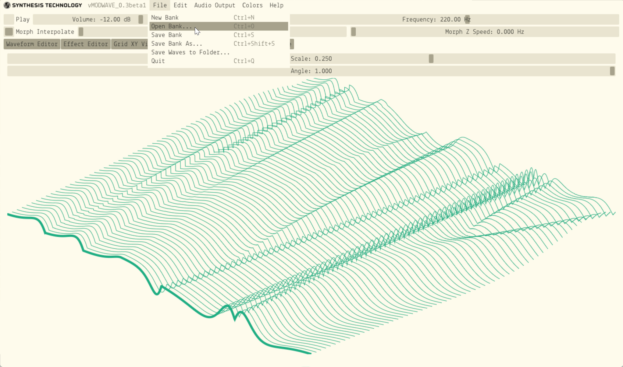
Task: Choose New Bank from File menu
Action: pos(219,18)
